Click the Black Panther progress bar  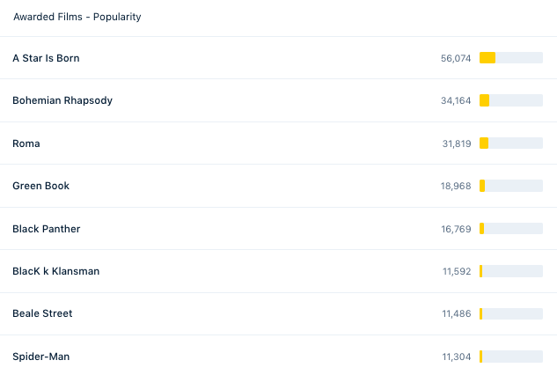click(x=511, y=228)
